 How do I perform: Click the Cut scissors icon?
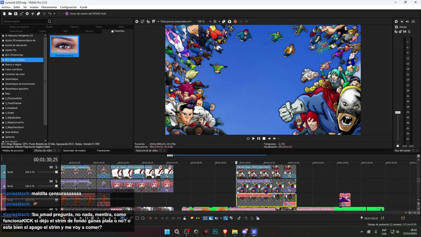tap(33, 13)
